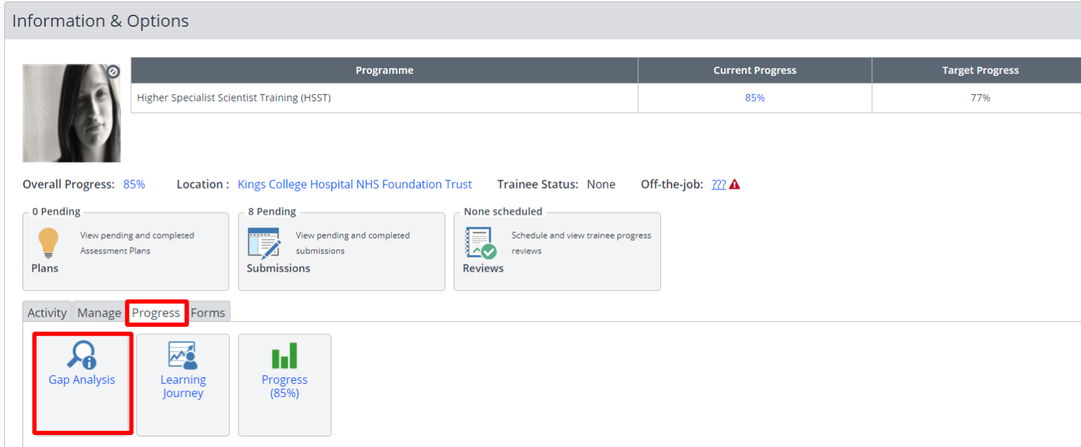Click View pending and completed submissions text
The image size is (1081, 447).
tap(353, 243)
